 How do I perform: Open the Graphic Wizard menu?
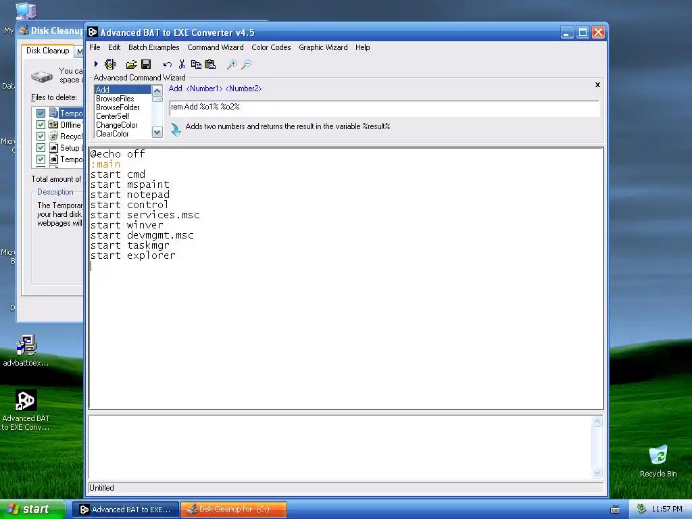pos(323,47)
